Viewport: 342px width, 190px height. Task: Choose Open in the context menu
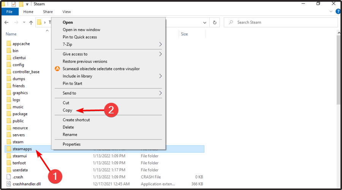108,22
